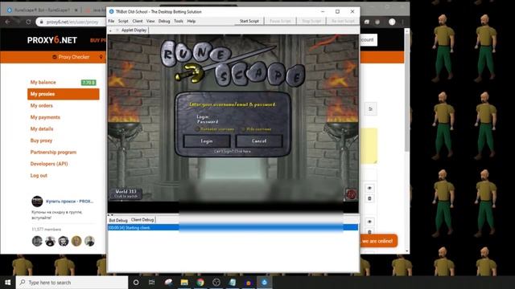Select My proxies in proxy6 sidebar
This screenshot has height=289, width=515.
click(x=64, y=94)
